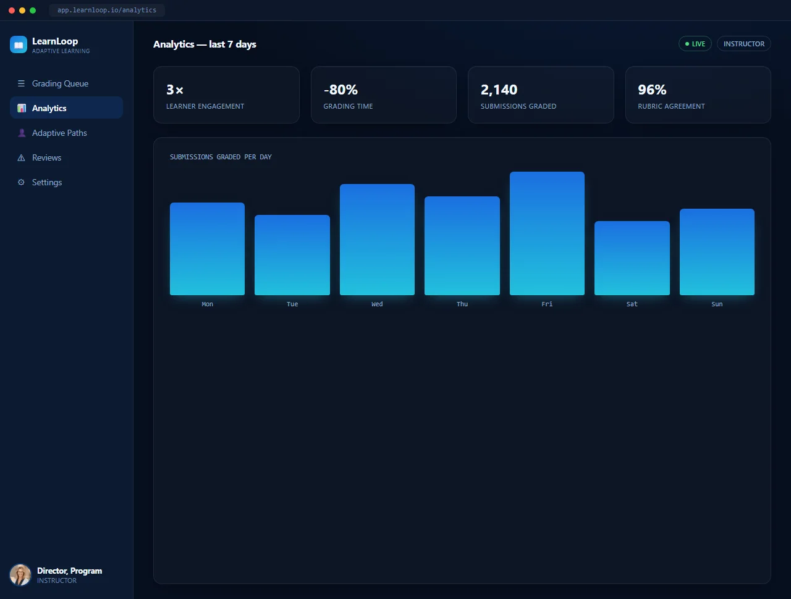
Task: Open the Submissions Graded 2,140 card
Action: click(x=541, y=94)
